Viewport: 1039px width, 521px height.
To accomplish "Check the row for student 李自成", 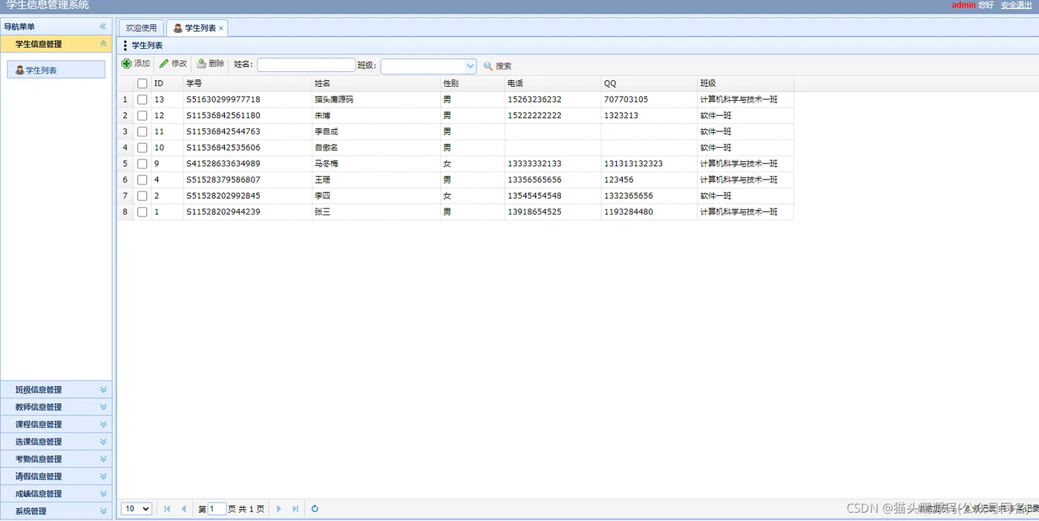I will (x=142, y=132).
